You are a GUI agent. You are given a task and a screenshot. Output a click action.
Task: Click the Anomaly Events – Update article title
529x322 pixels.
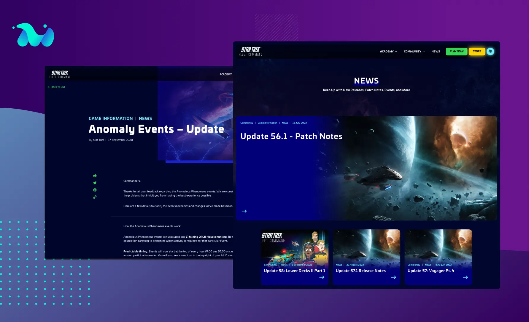point(156,129)
